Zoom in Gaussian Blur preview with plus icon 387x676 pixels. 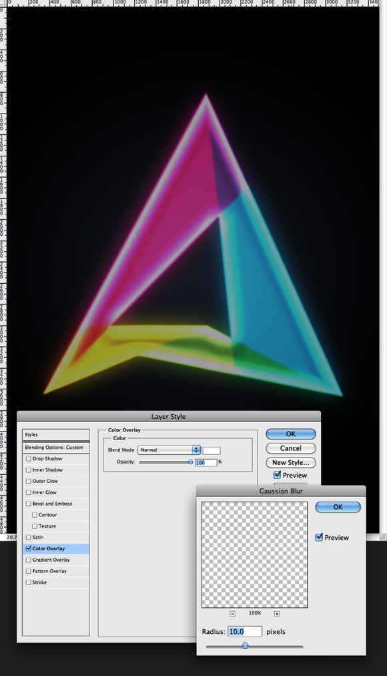277,613
